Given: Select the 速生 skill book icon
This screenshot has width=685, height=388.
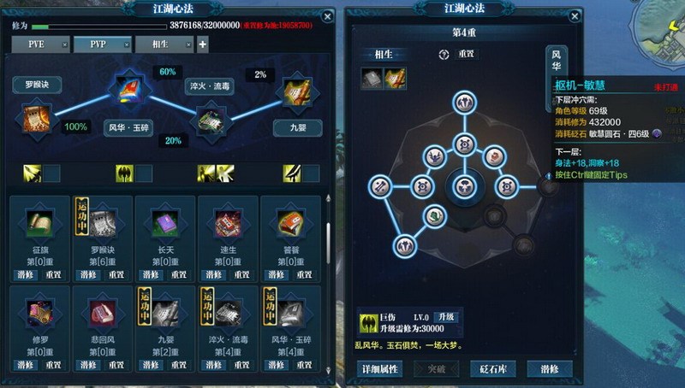Looking at the screenshot, I should coord(229,223).
